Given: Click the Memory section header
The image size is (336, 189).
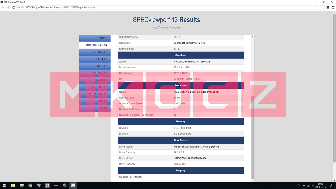Looking at the screenshot, I should pyautogui.click(x=181, y=122).
